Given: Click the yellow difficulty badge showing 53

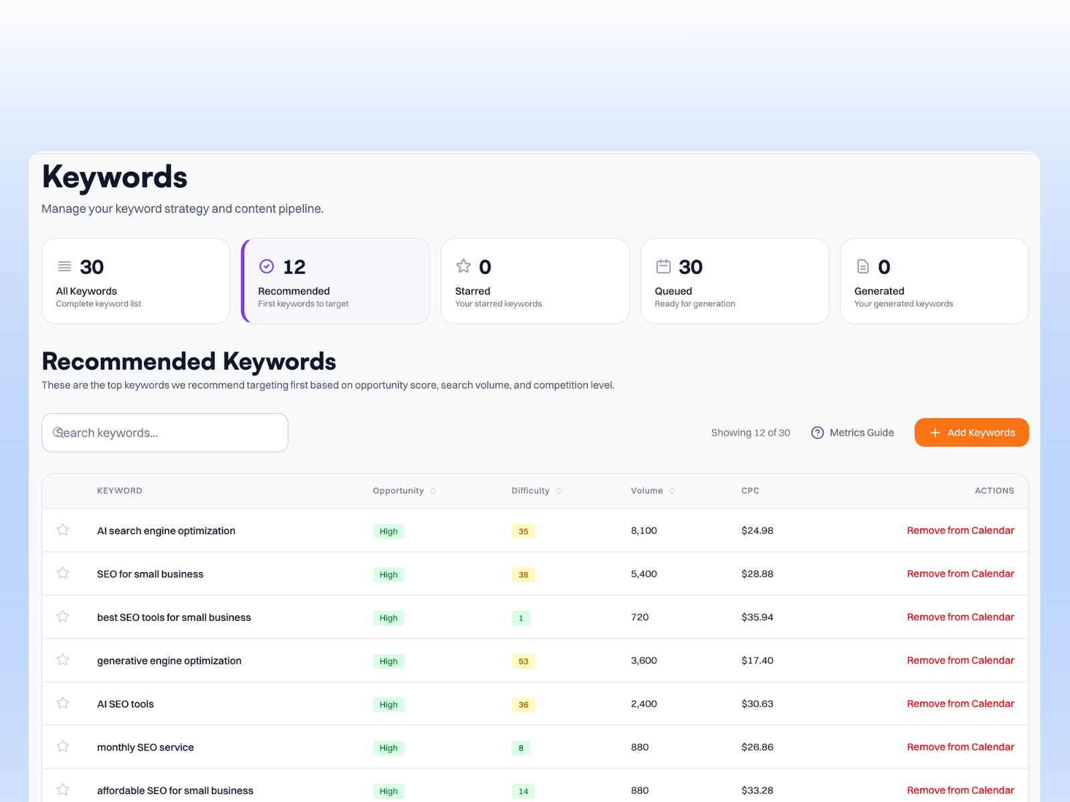Looking at the screenshot, I should coord(523,661).
